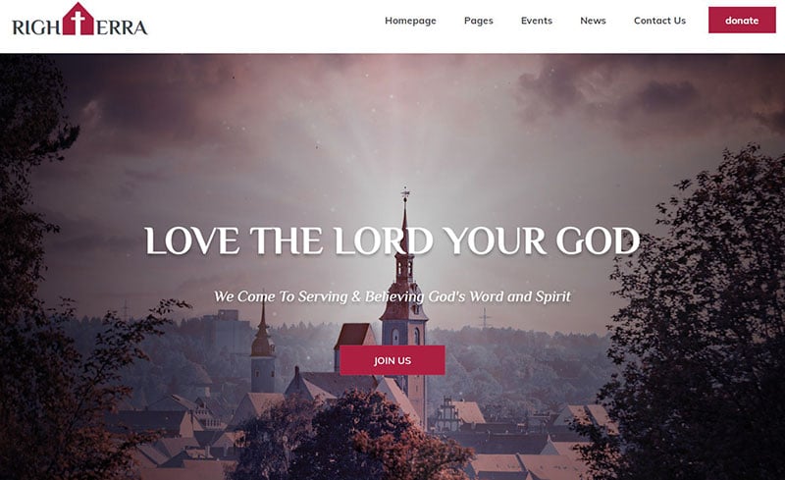The image size is (785, 480).
Task: Click the red donate button
Action: [x=742, y=20]
